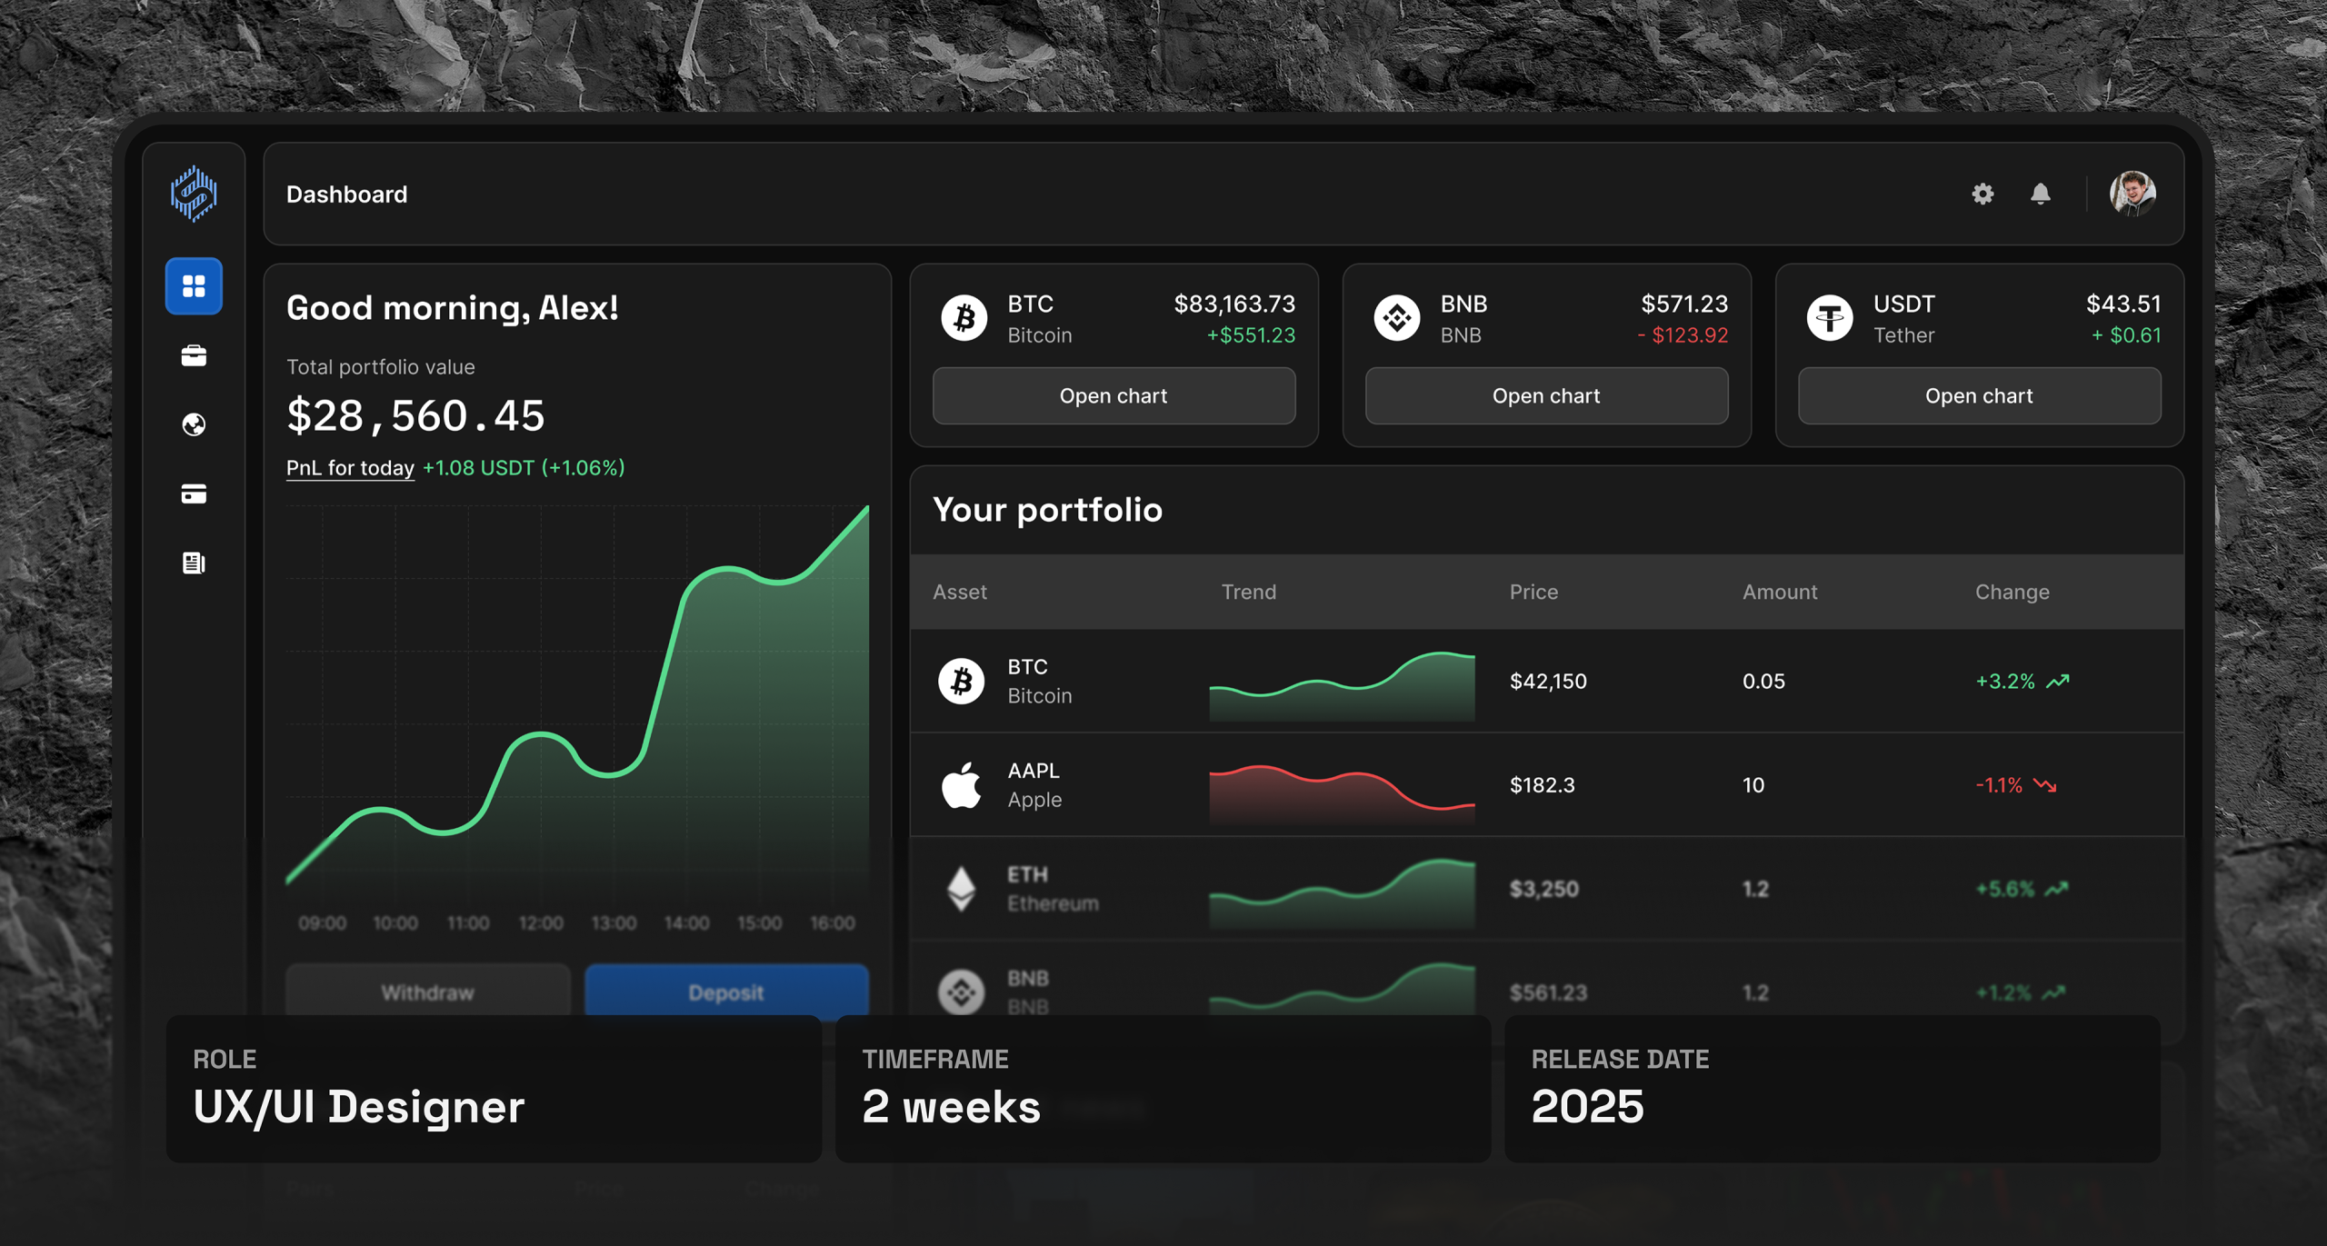The width and height of the screenshot is (2327, 1246).
Task: Open the briefcase portfolio sidebar icon
Action: point(194,355)
